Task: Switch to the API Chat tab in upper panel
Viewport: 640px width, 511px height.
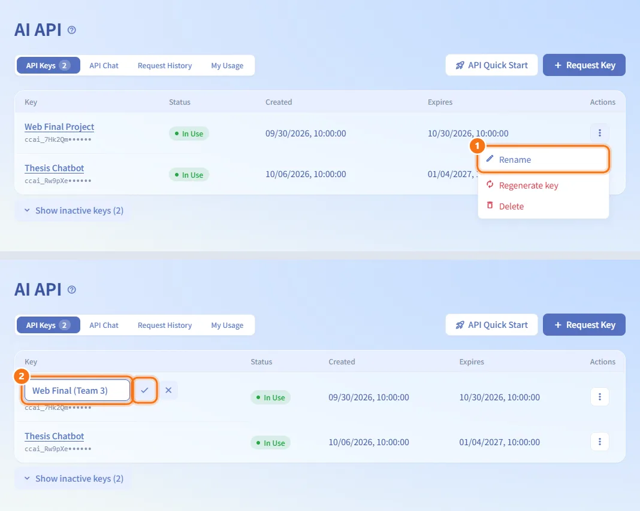Action: point(104,66)
